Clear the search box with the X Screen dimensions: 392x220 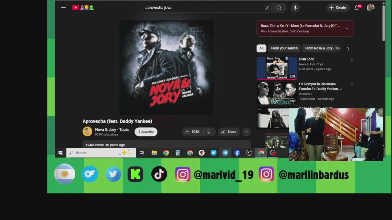coord(267,8)
